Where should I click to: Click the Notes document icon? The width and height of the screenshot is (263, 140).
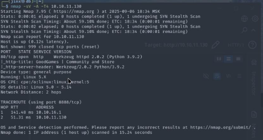(x=254, y=114)
